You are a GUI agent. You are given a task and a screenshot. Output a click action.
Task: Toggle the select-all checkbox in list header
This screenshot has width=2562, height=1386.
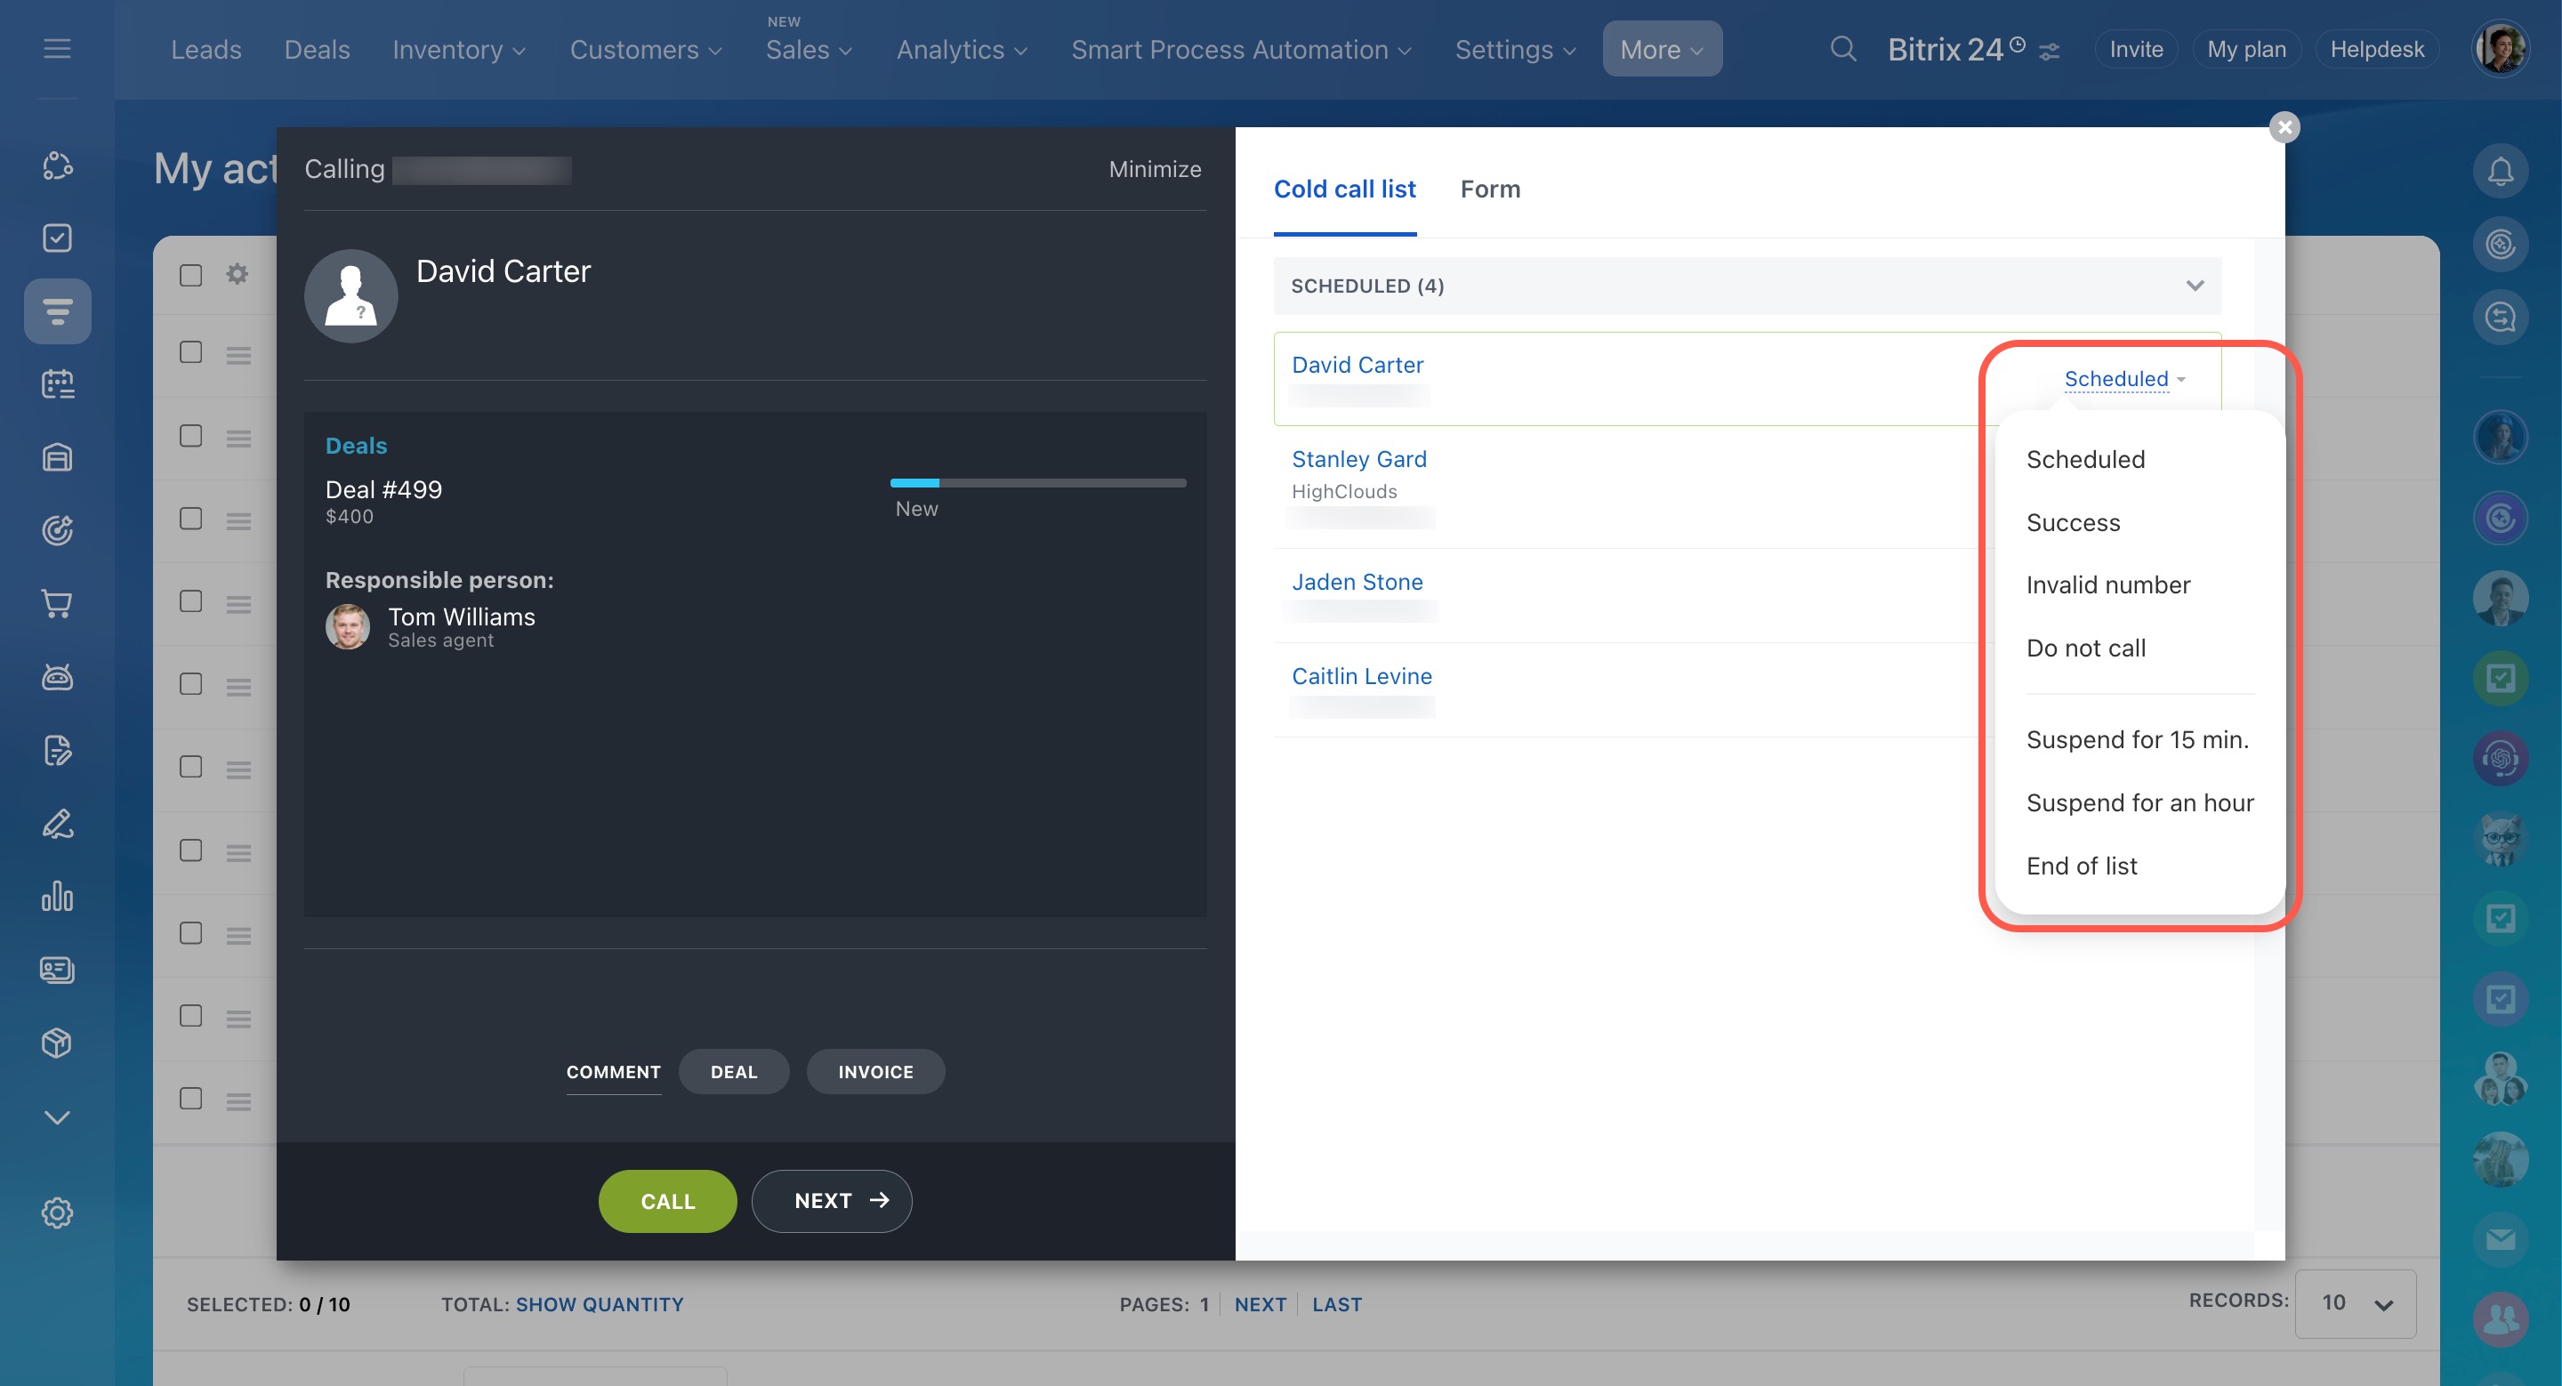(191, 276)
